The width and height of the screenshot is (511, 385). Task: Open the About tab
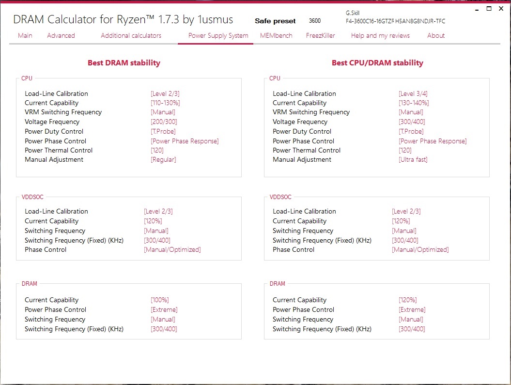pyautogui.click(x=436, y=35)
